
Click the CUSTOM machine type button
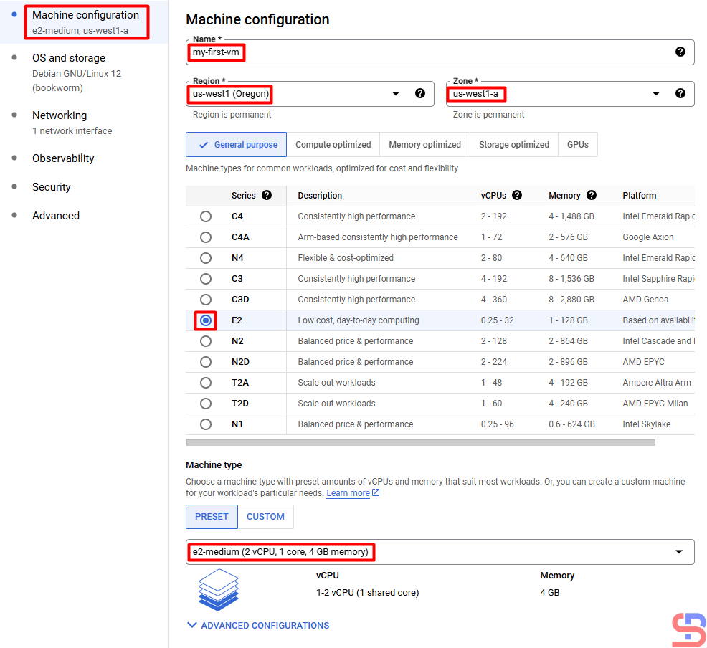tap(265, 517)
